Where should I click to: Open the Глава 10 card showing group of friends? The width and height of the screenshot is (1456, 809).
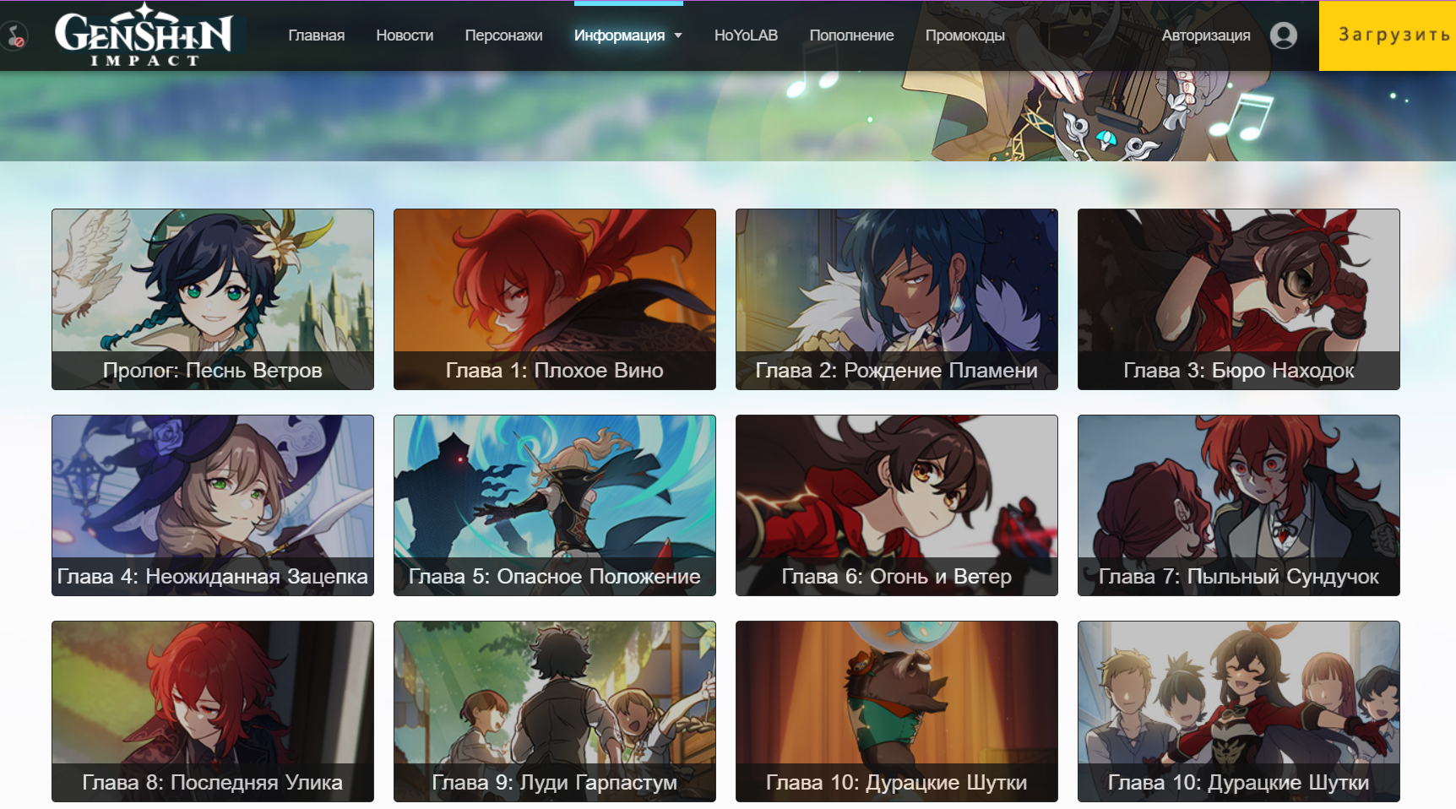(1239, 711)
